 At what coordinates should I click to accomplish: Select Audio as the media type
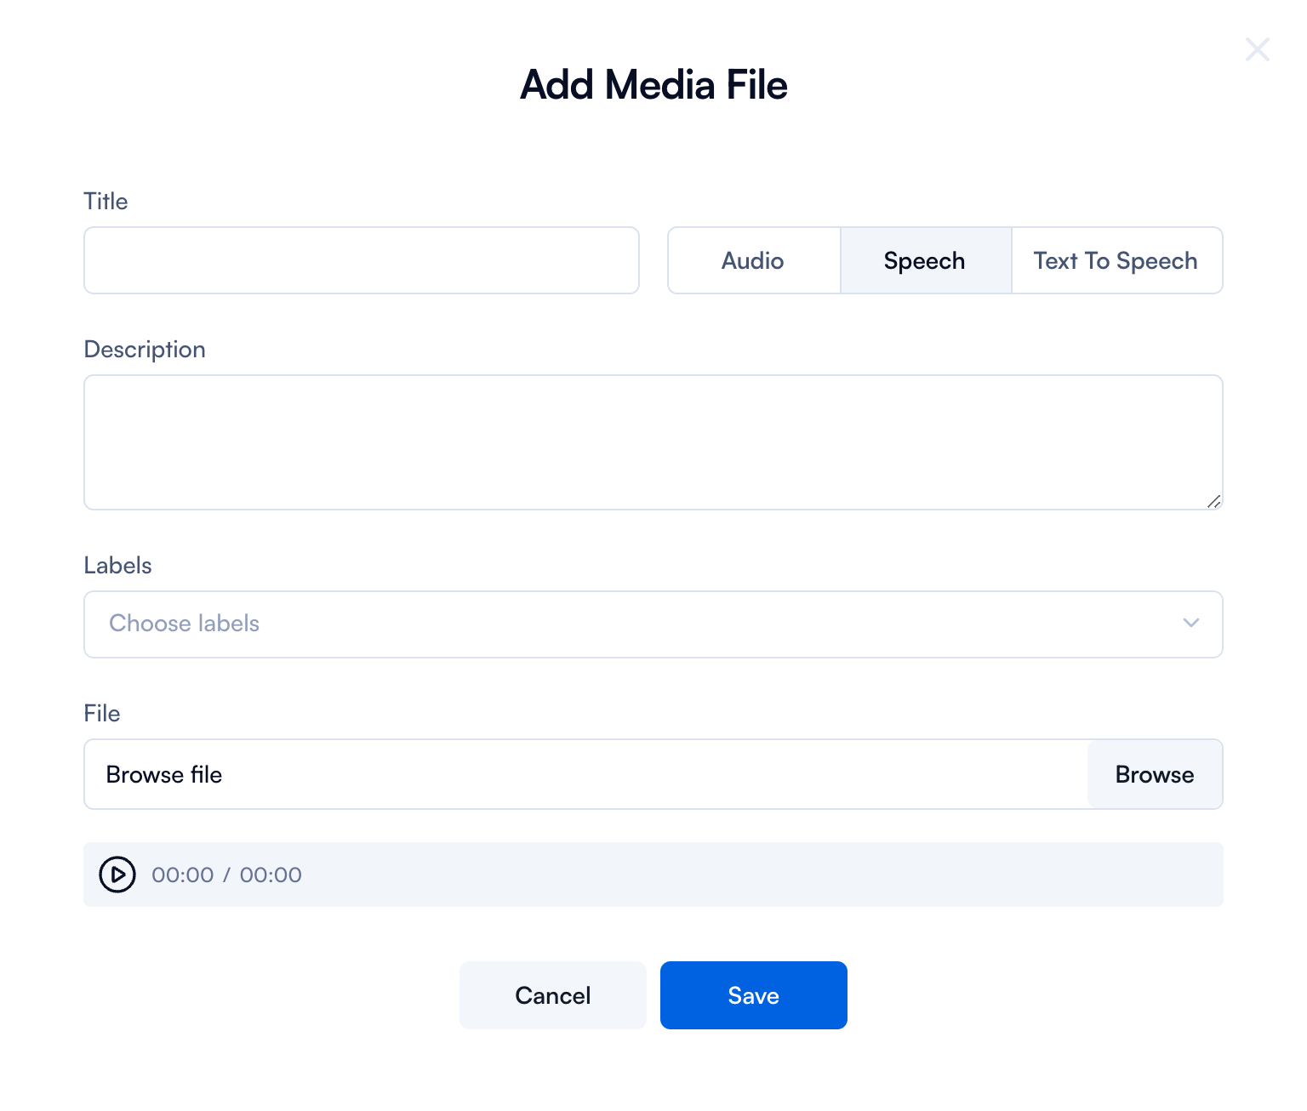pyautogui.click(x=752, y=260)
